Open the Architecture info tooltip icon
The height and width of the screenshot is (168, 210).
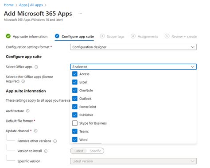click(28, 111)
